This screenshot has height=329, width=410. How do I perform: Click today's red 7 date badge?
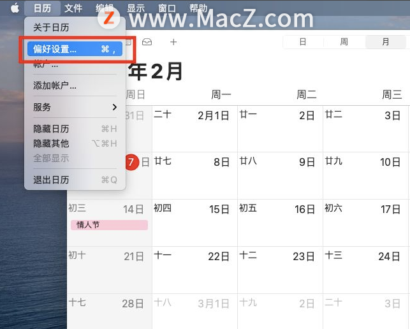point(132,162)
